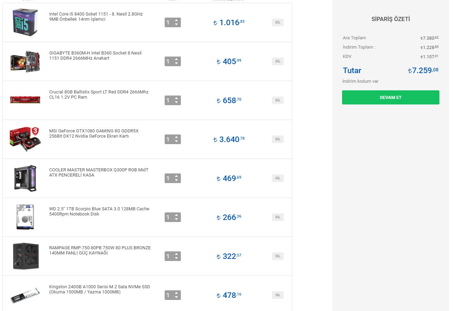
Task: Increase quantity of MSI GTX1080 graphics card
Action: (x=176, y=137)
